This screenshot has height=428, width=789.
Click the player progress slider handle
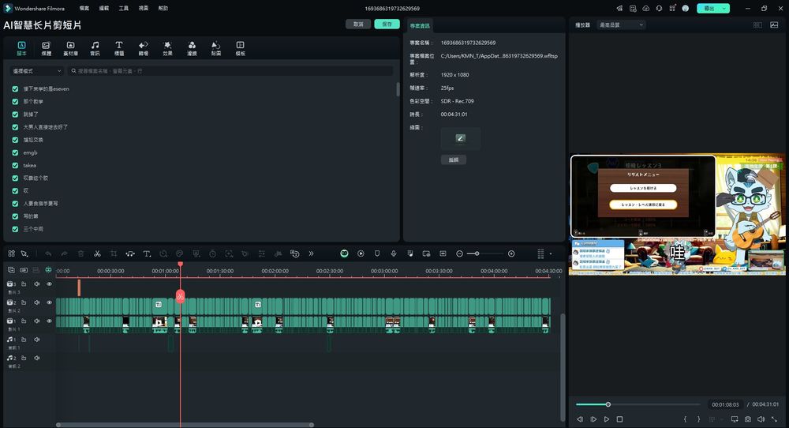(608, 404)
